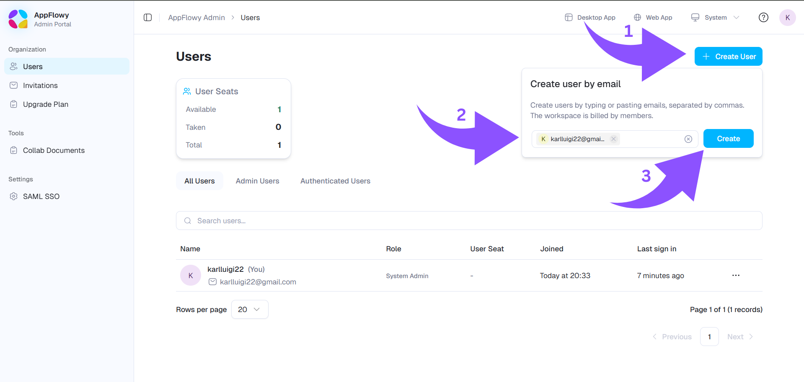Switch to Authenticated Users tab
Image resolution: width=804 pixels, height=382 pixels.
(x=335, y=181)
